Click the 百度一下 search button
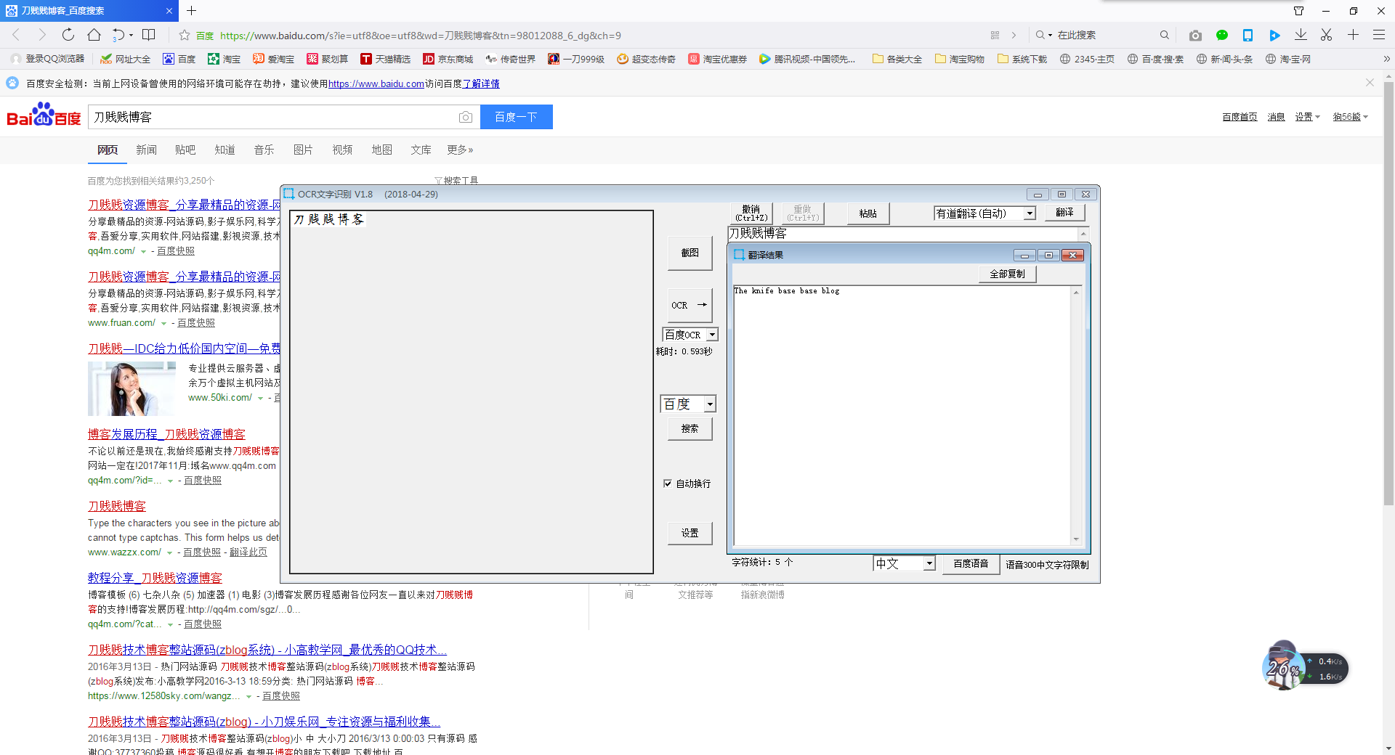This screenshot has height=755, width=1395. (516, 117)
